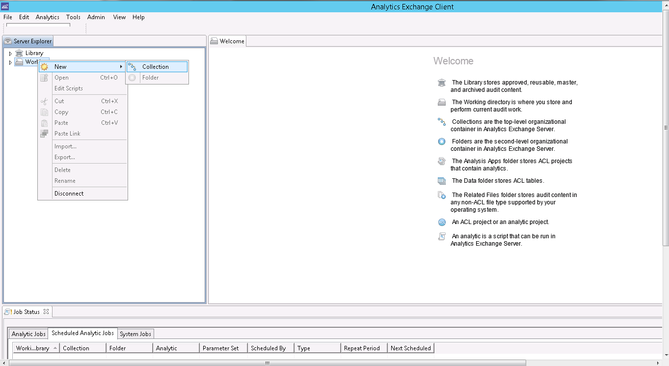This screenshot has height=366, width=669.
Task: Switch to the Server Explorer tab
Action: click(28, 41)
